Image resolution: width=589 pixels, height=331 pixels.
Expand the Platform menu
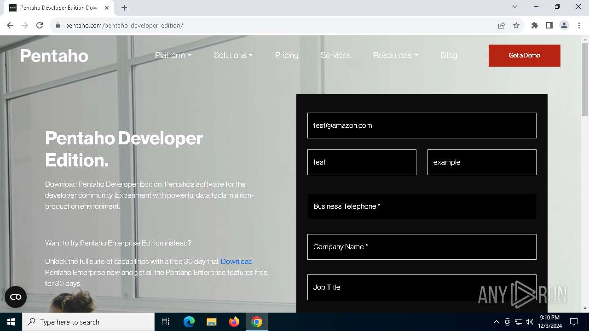(173, 55)
